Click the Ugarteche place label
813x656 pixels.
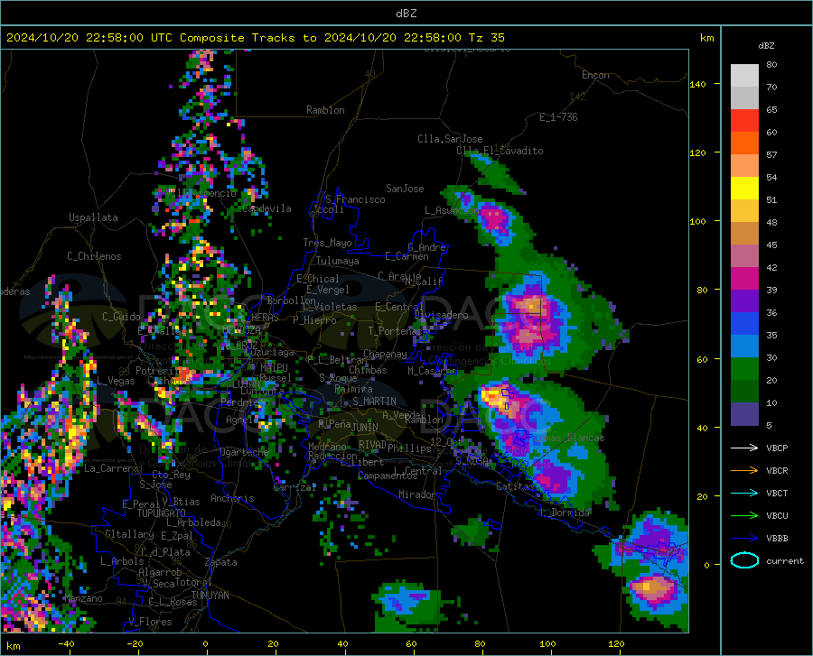click(x=244, y=452)
